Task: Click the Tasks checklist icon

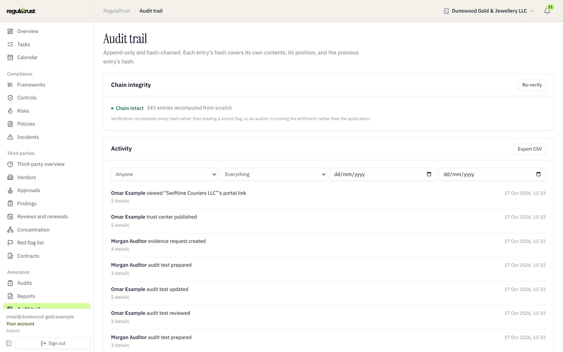Action: (x=10, y=44)
